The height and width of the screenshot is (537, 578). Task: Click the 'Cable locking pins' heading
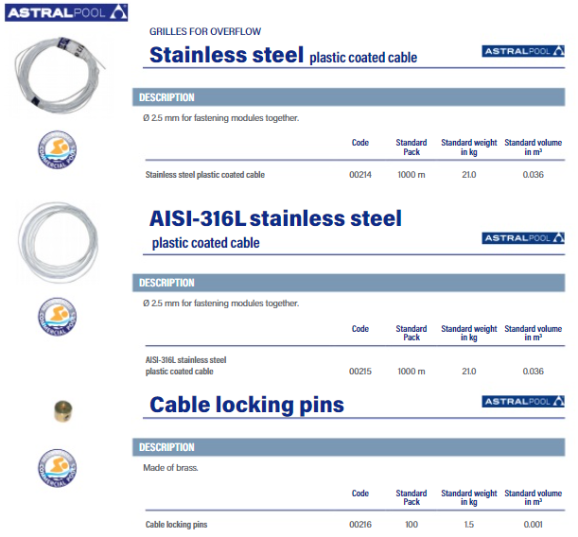coord(247,405)
